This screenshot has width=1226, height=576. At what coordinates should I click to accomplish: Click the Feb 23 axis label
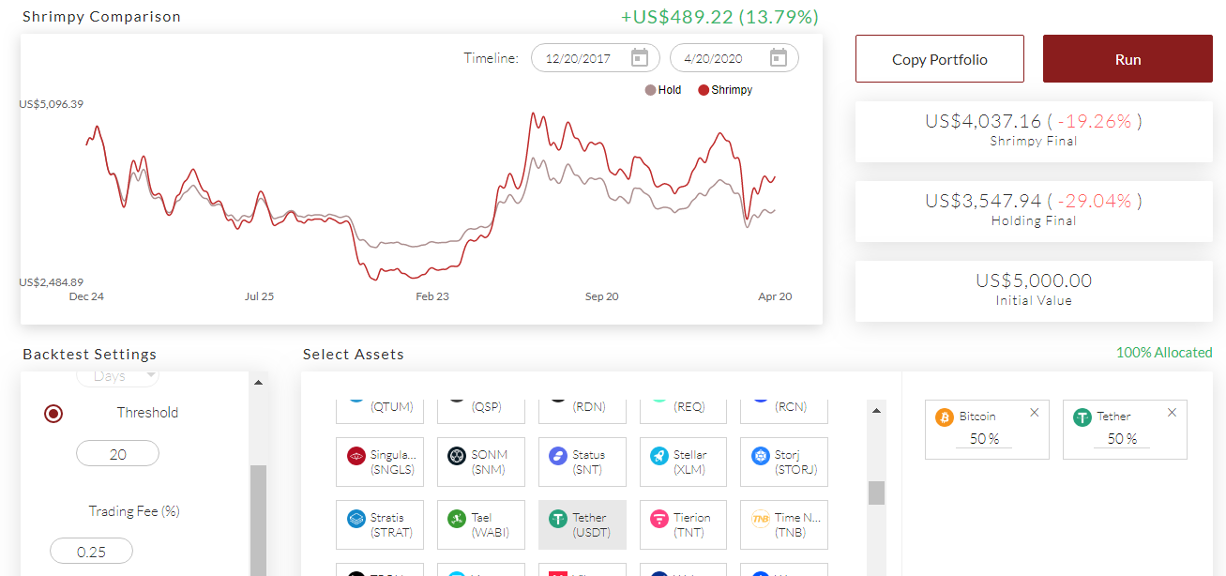(x=432, y=296)
